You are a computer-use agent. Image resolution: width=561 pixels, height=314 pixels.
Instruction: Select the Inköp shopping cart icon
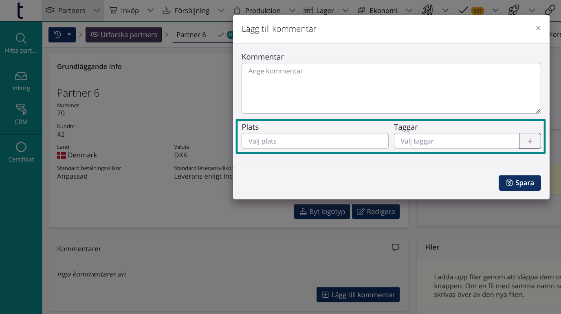[114, 10]
